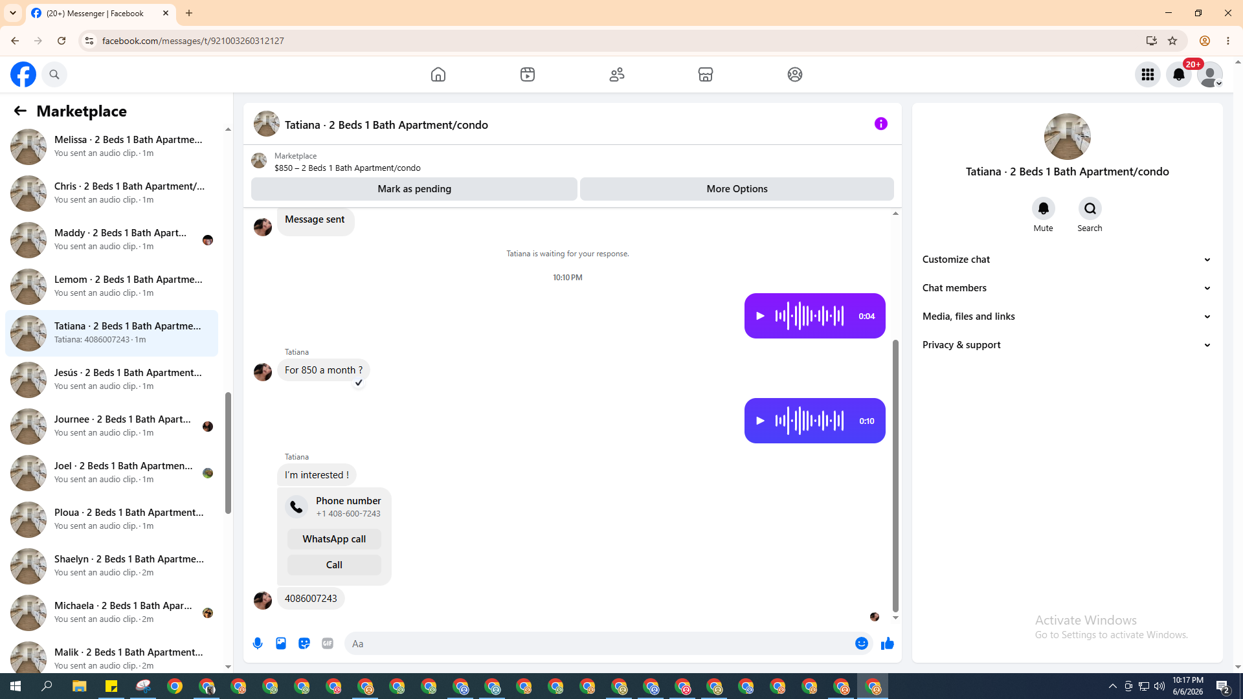Open the Windows Start menu
Screen dimensions: 1243x699
tap(16, 686)
